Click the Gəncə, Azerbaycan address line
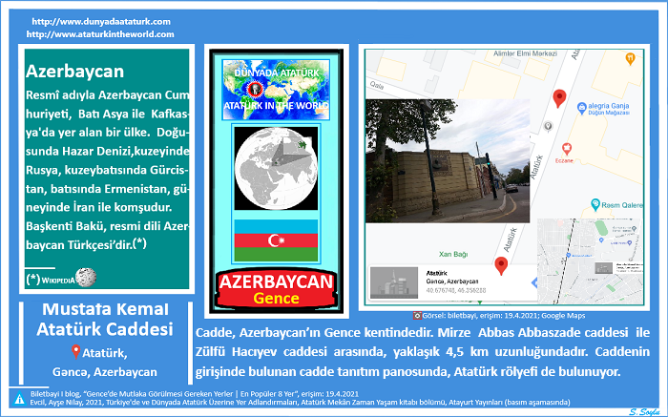 click(105, 372)
